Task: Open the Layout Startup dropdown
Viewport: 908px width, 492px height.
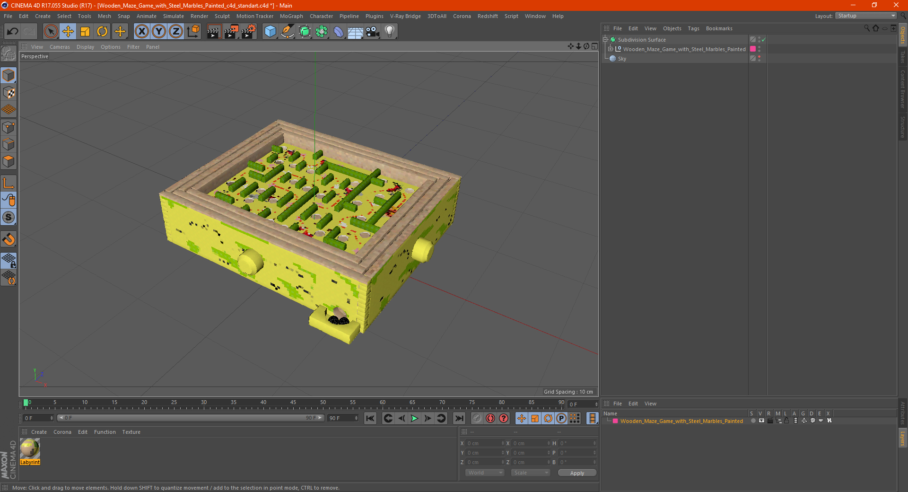Action: click(x=866, y=16)
